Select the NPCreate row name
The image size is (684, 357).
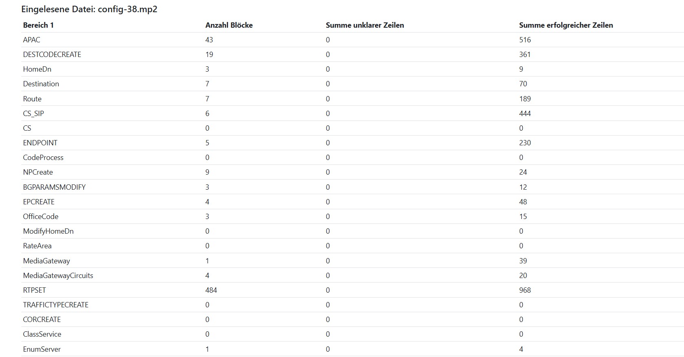38,172
